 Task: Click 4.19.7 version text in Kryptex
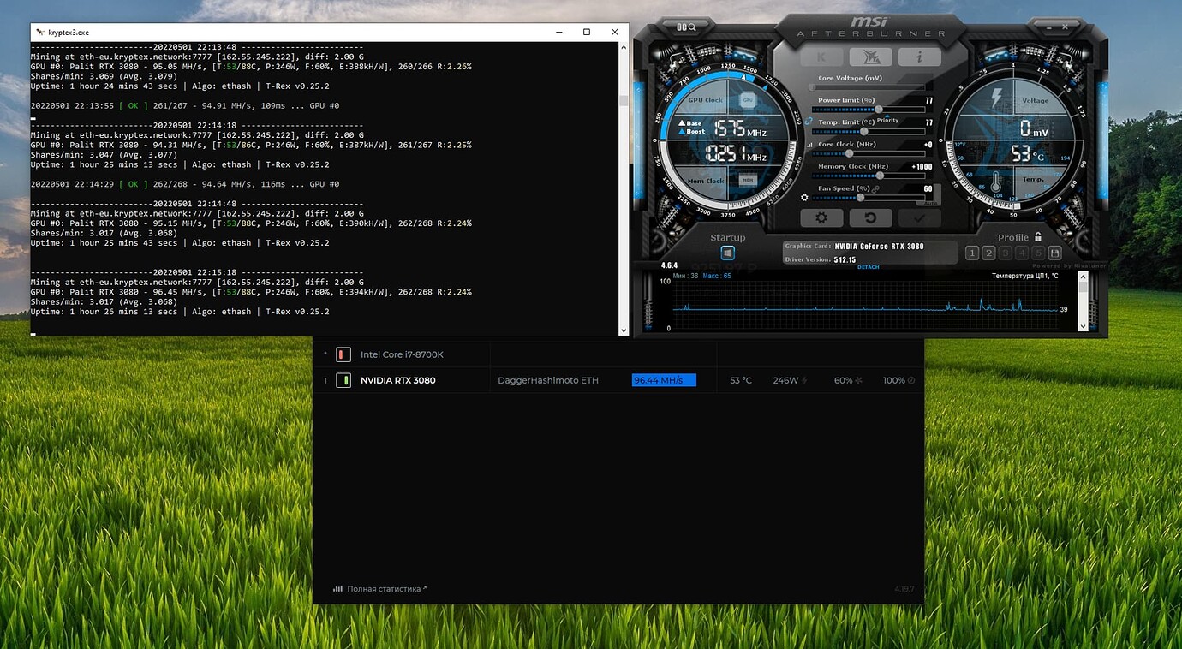tap(904, 589)
